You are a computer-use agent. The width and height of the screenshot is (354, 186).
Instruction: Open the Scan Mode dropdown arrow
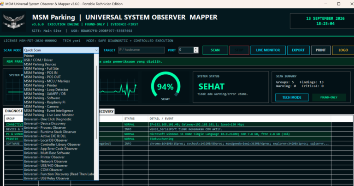pyautogui.click(x=96, y=50)
